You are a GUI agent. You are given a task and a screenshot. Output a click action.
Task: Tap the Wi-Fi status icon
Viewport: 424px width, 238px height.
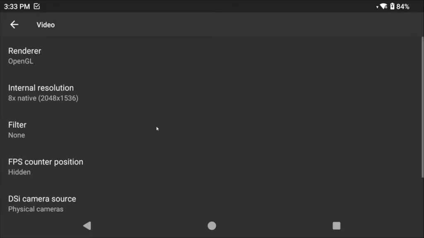point(383,6)
